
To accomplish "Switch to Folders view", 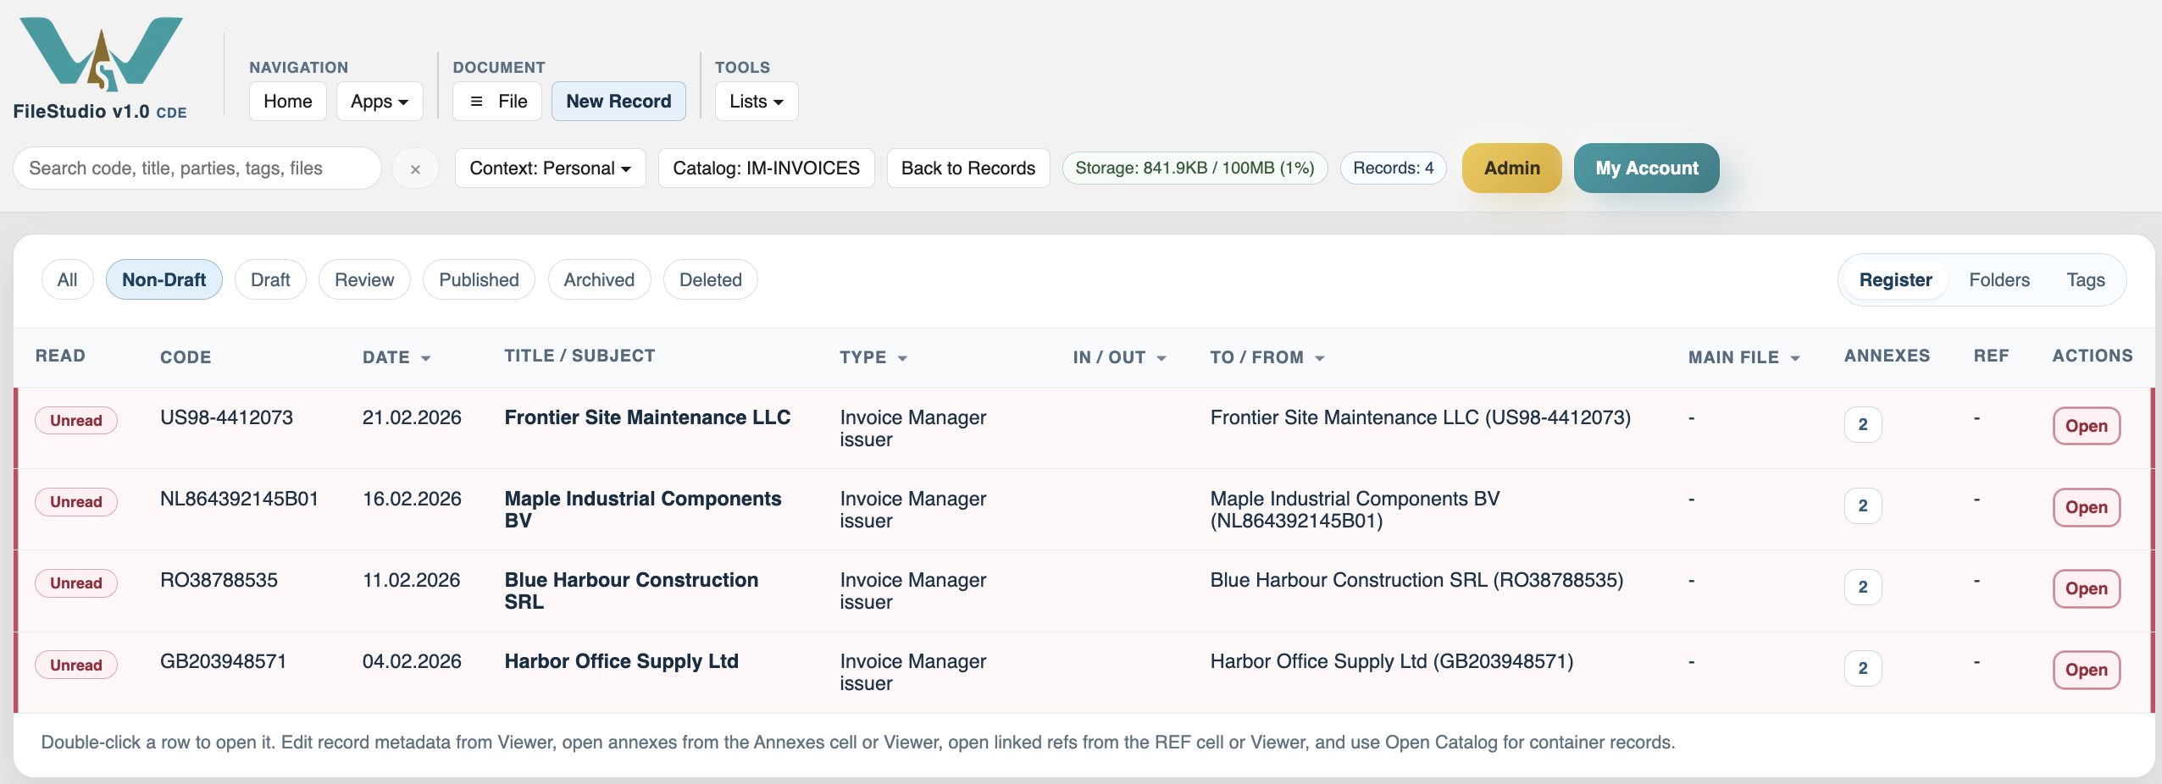I will click(x=1999, y=279).
